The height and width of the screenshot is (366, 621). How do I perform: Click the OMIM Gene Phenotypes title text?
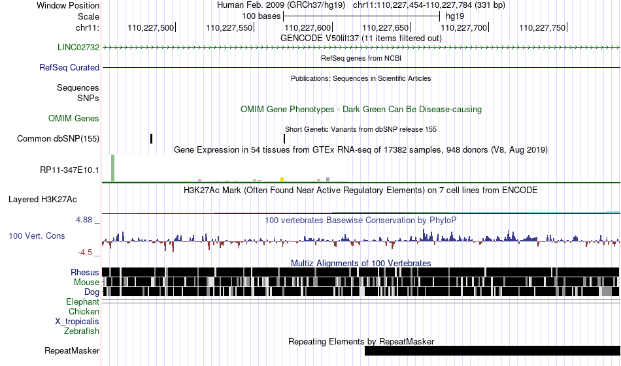pos(361,110)
